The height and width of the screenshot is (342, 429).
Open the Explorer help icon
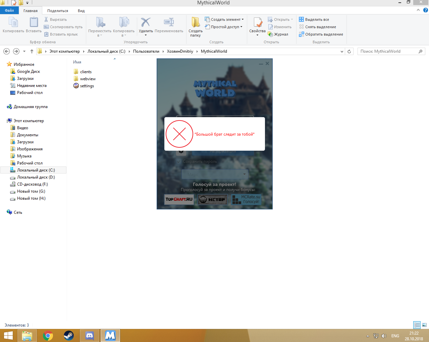[x=426, y=10]
